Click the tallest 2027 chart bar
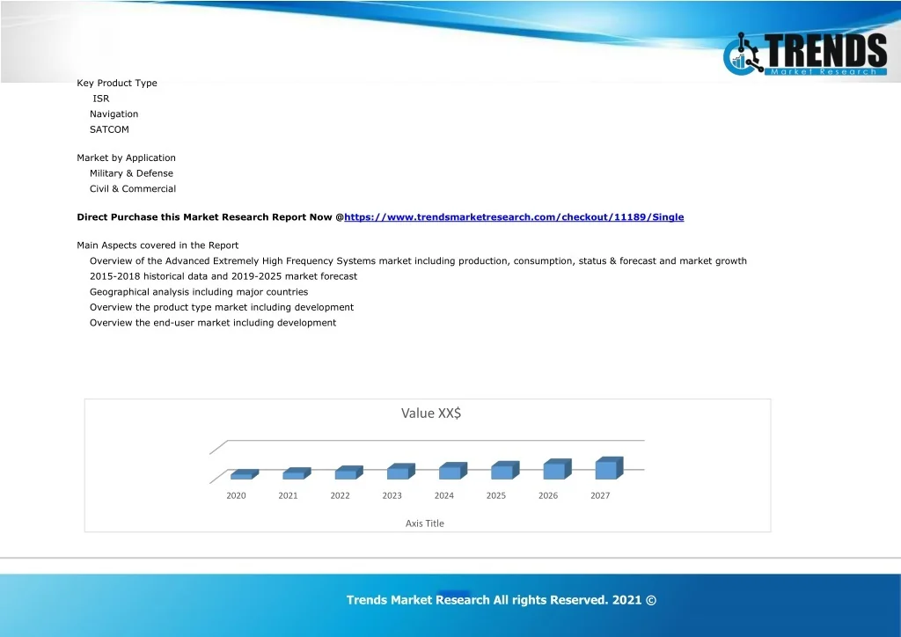The image size is (901, 637). (608, 468)
